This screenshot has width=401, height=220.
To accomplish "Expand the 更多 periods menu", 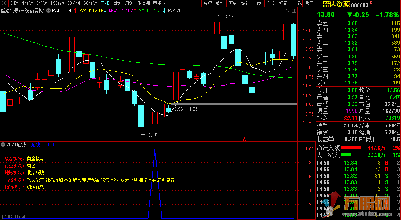I will point(159,3).
